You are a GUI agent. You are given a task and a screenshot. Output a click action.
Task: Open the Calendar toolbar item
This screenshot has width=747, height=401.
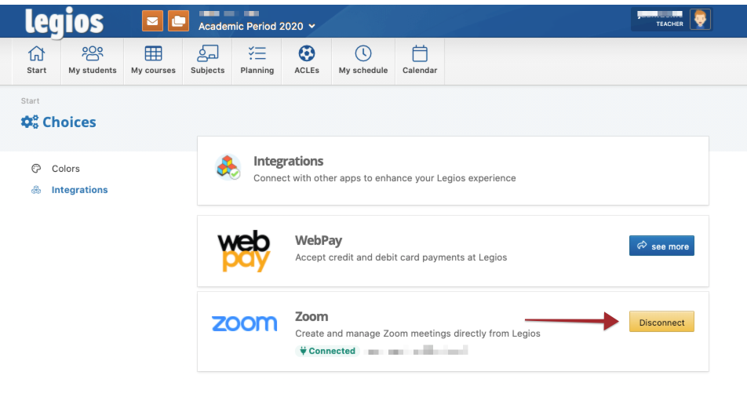tap(419, 60)
